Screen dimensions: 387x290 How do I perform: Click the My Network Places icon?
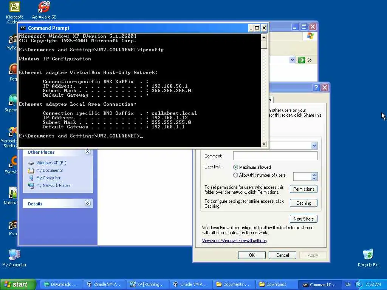[31, 185]
